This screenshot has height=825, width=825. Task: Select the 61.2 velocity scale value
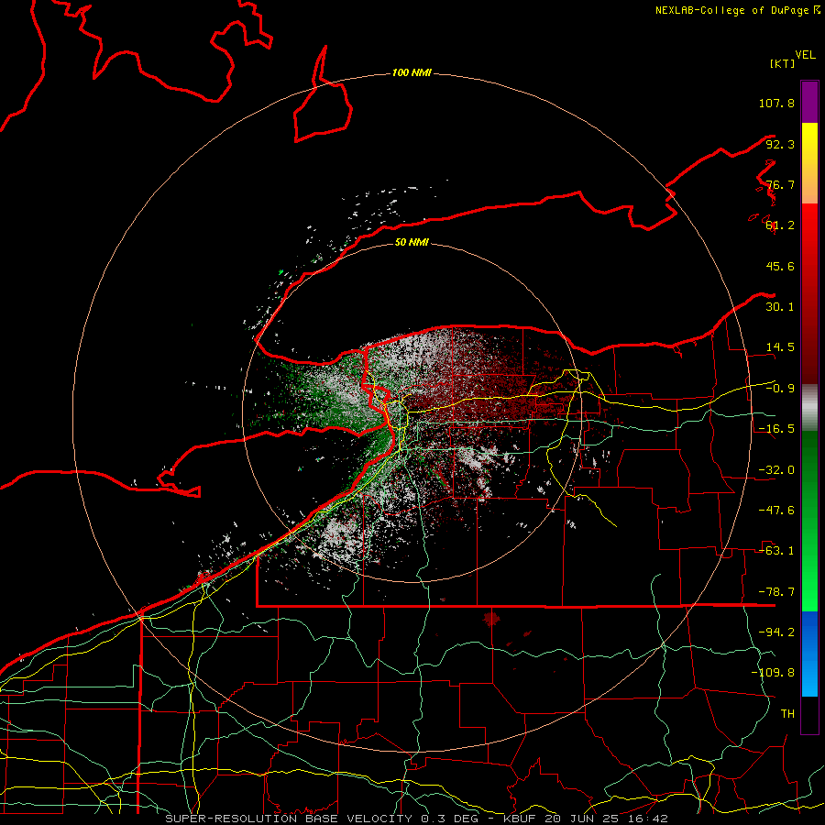(x=780, y=225)
